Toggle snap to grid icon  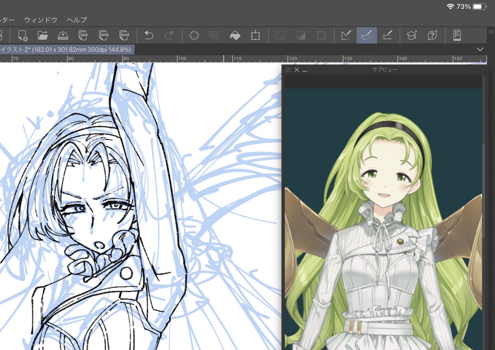[387, 35]
